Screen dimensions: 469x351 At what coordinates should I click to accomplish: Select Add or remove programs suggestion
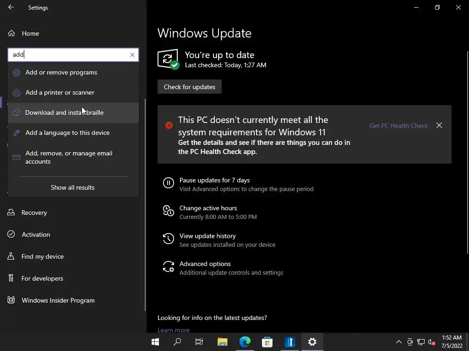(73, 73)
